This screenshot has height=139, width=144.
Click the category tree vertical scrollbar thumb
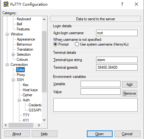[44, 62]
